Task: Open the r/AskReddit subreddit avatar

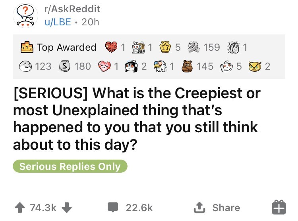Action: (x=26, y=15)
